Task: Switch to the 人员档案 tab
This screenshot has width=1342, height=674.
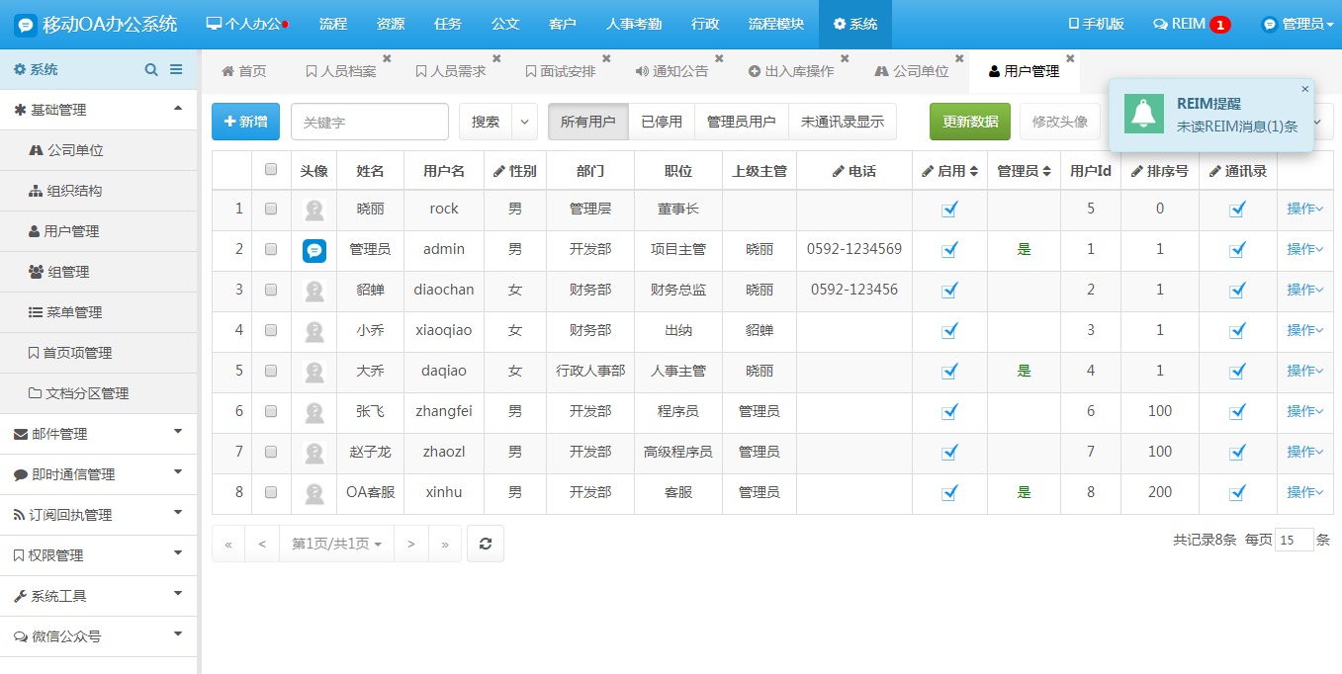Action: (341, 71)
